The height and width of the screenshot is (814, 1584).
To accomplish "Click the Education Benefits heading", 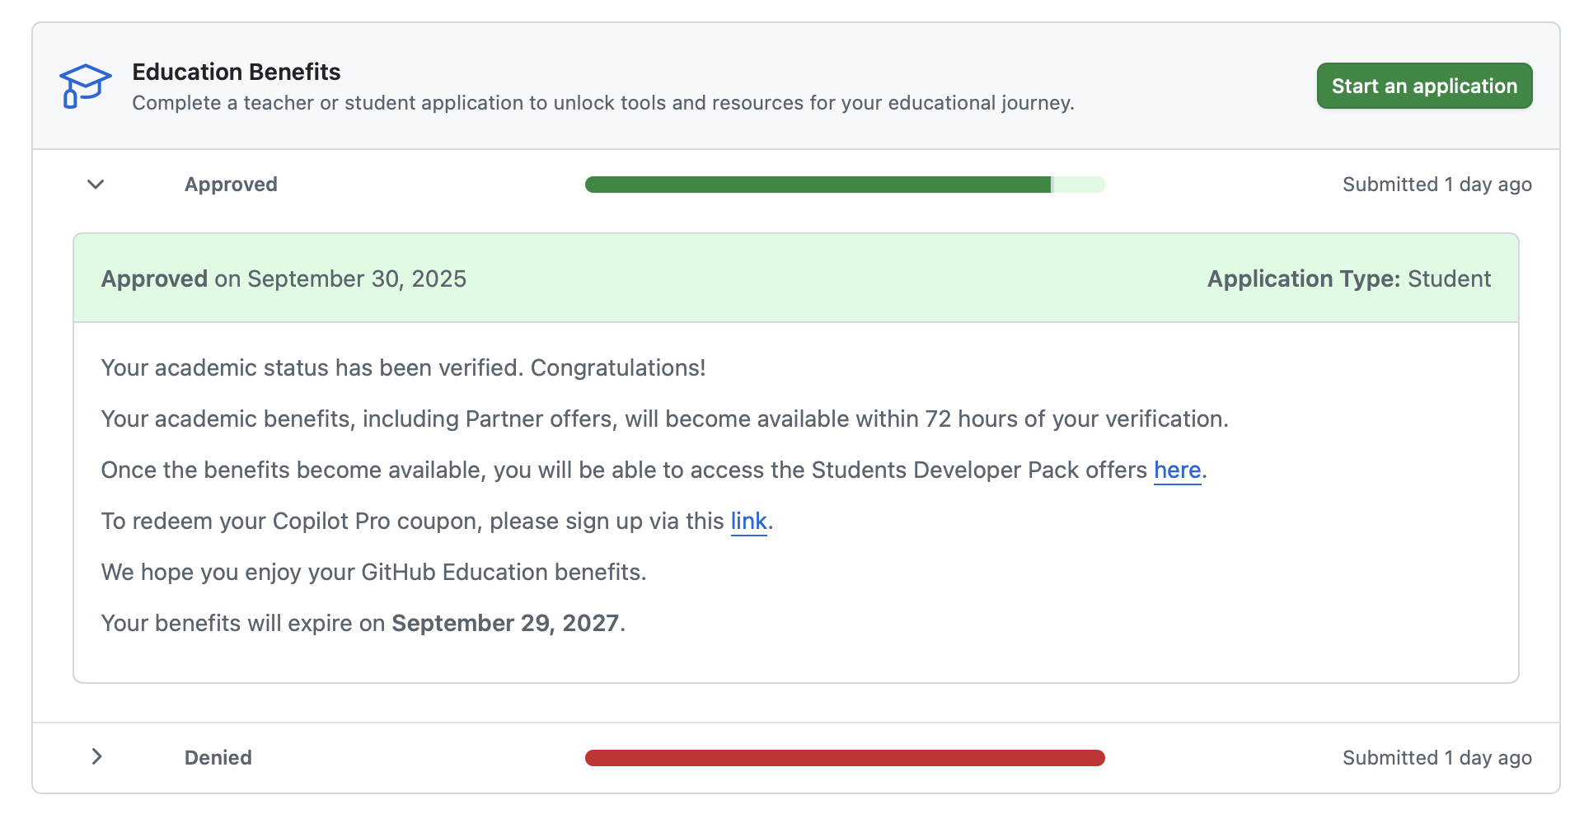I will click(236, 73).
